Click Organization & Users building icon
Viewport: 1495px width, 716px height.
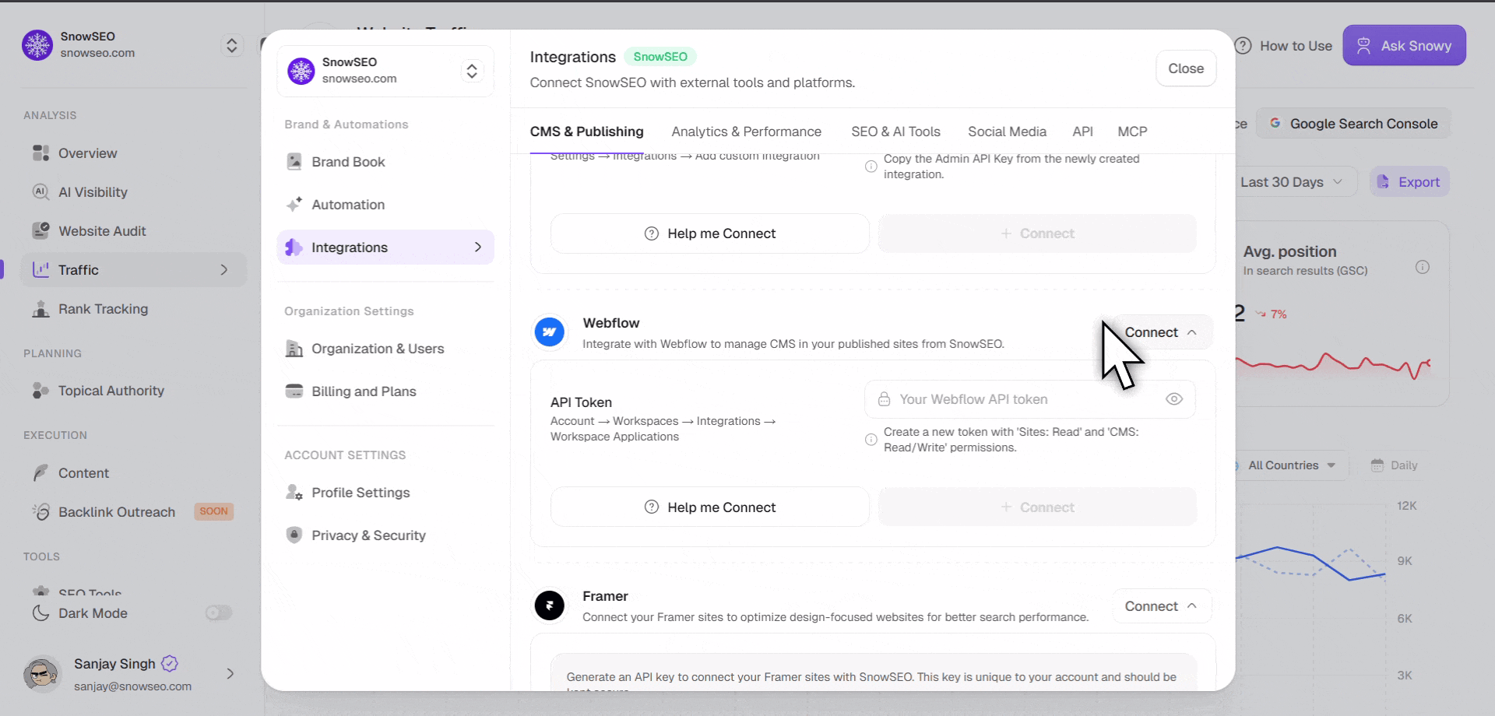click(x=294, y=349)
